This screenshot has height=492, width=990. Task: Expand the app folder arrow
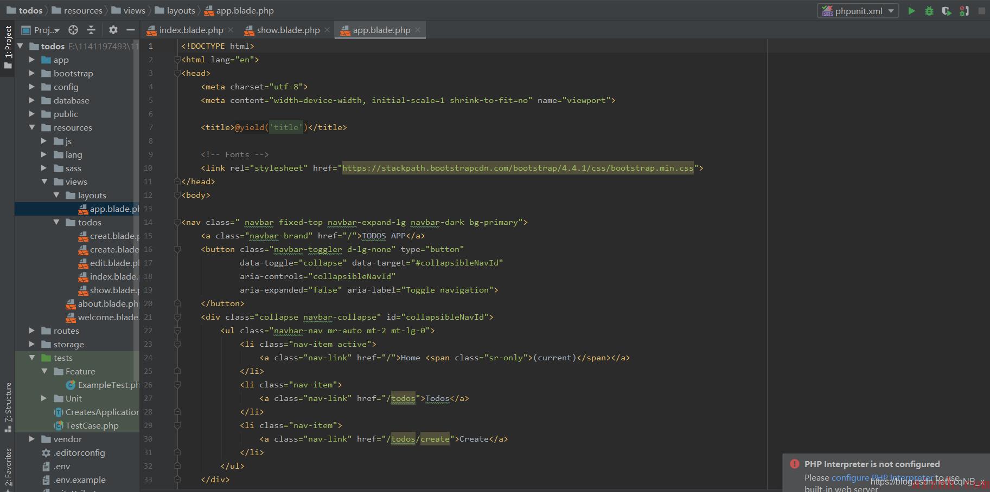pyautogui.click(x=32, y=60)
